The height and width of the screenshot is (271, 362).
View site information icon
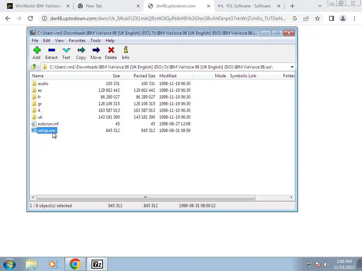tap(45, 18)
